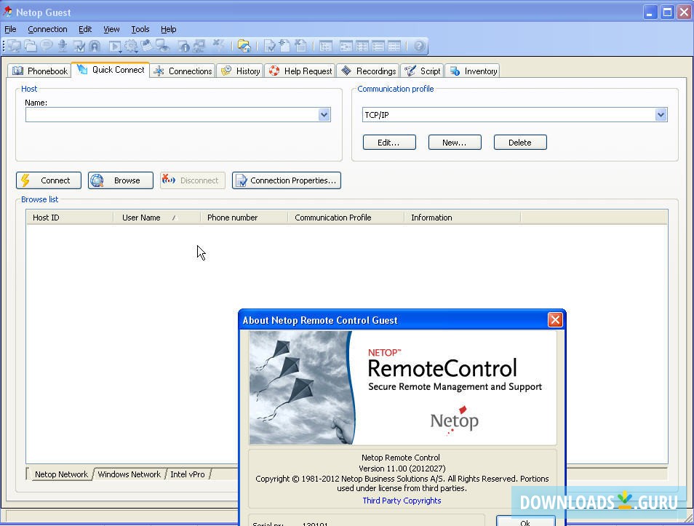Click the Connect button

click(x=48, y=180)
